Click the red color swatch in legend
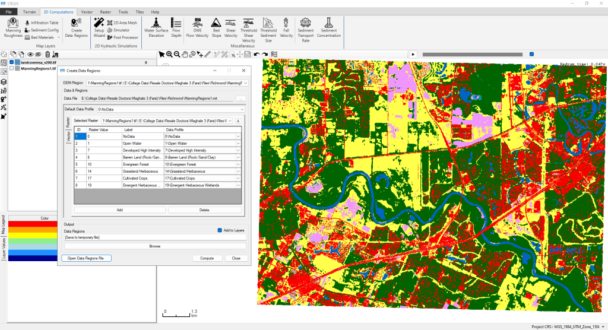The width and height of the screenshot is (608, 330). coord(33,224)
